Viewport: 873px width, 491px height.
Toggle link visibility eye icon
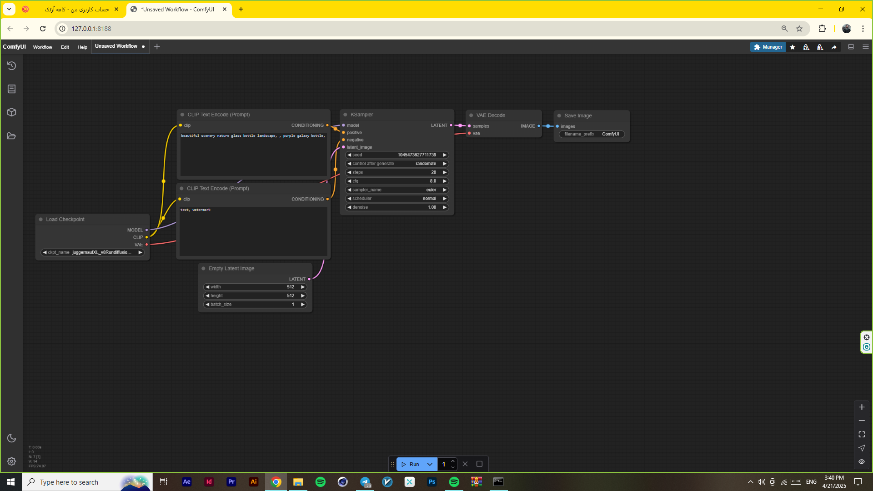tap(862, 462)
